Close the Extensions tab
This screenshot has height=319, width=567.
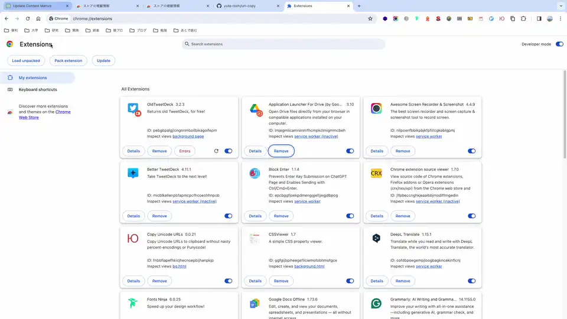click(x=348, y=6)
